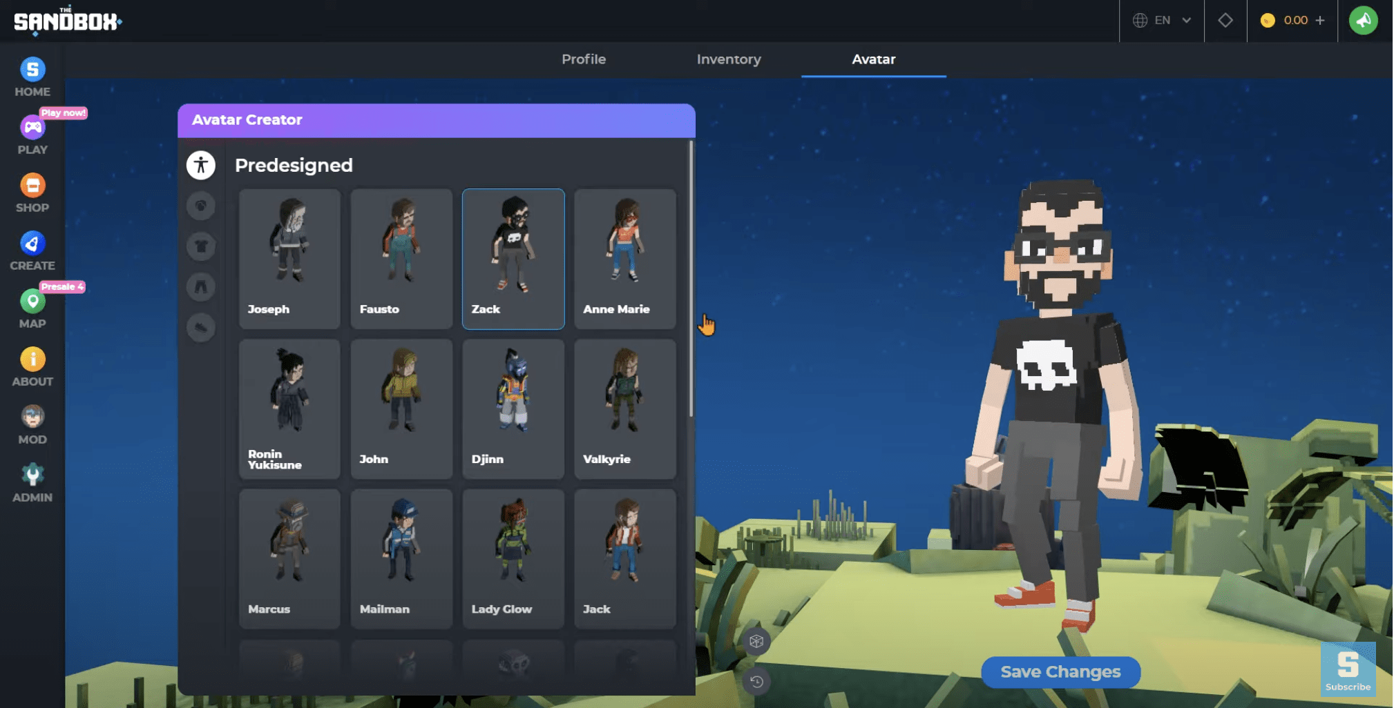
Task: Open the green user profile icon
Action: pos(1364,21)
